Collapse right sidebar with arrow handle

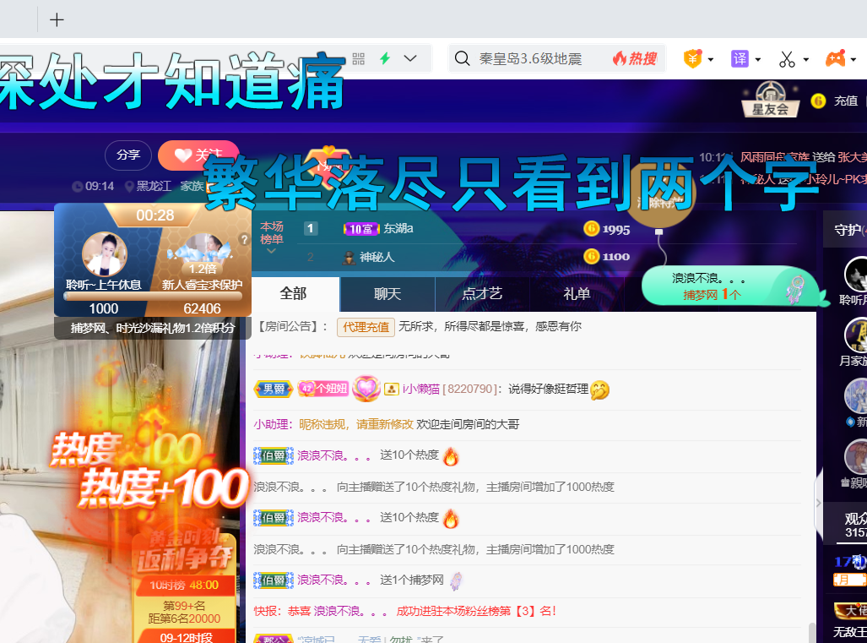(819, 503)
